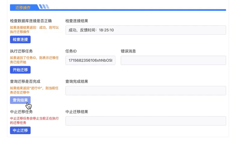The width and height of the screenshot is (235, 142).
Task: Click into the 任务ID input field
Action: (x=90, y=60)
